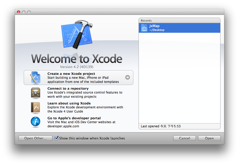Click the Open Other... button
Screen dimensions: 239x165
tap(35, 138)
